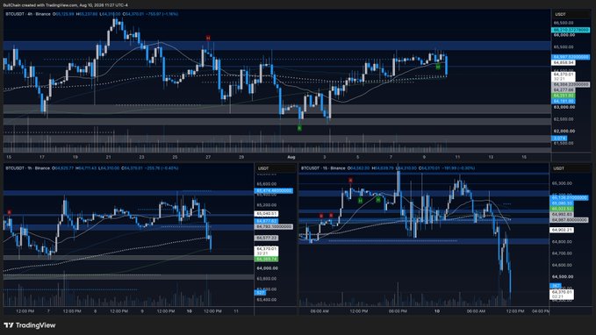This screenshot has width=596, height=335.
Task: Click the blue 65,136.01 price label on 15-minute scale
Action: 569,198
